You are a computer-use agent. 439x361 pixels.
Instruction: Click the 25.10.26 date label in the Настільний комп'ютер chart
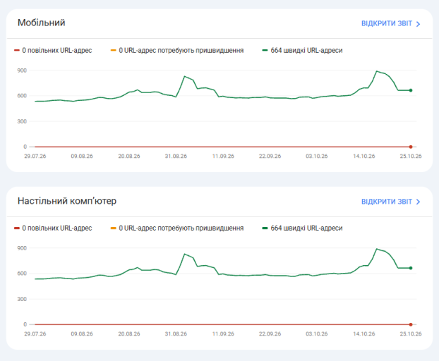pyautogui.click(x=411, y=334)
